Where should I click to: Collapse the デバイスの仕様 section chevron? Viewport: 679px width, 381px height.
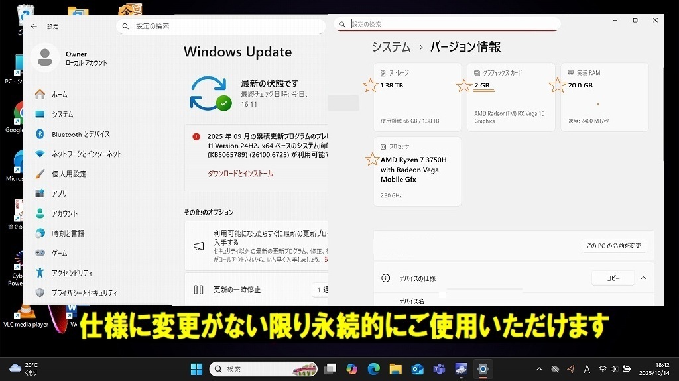pos(643,278)
